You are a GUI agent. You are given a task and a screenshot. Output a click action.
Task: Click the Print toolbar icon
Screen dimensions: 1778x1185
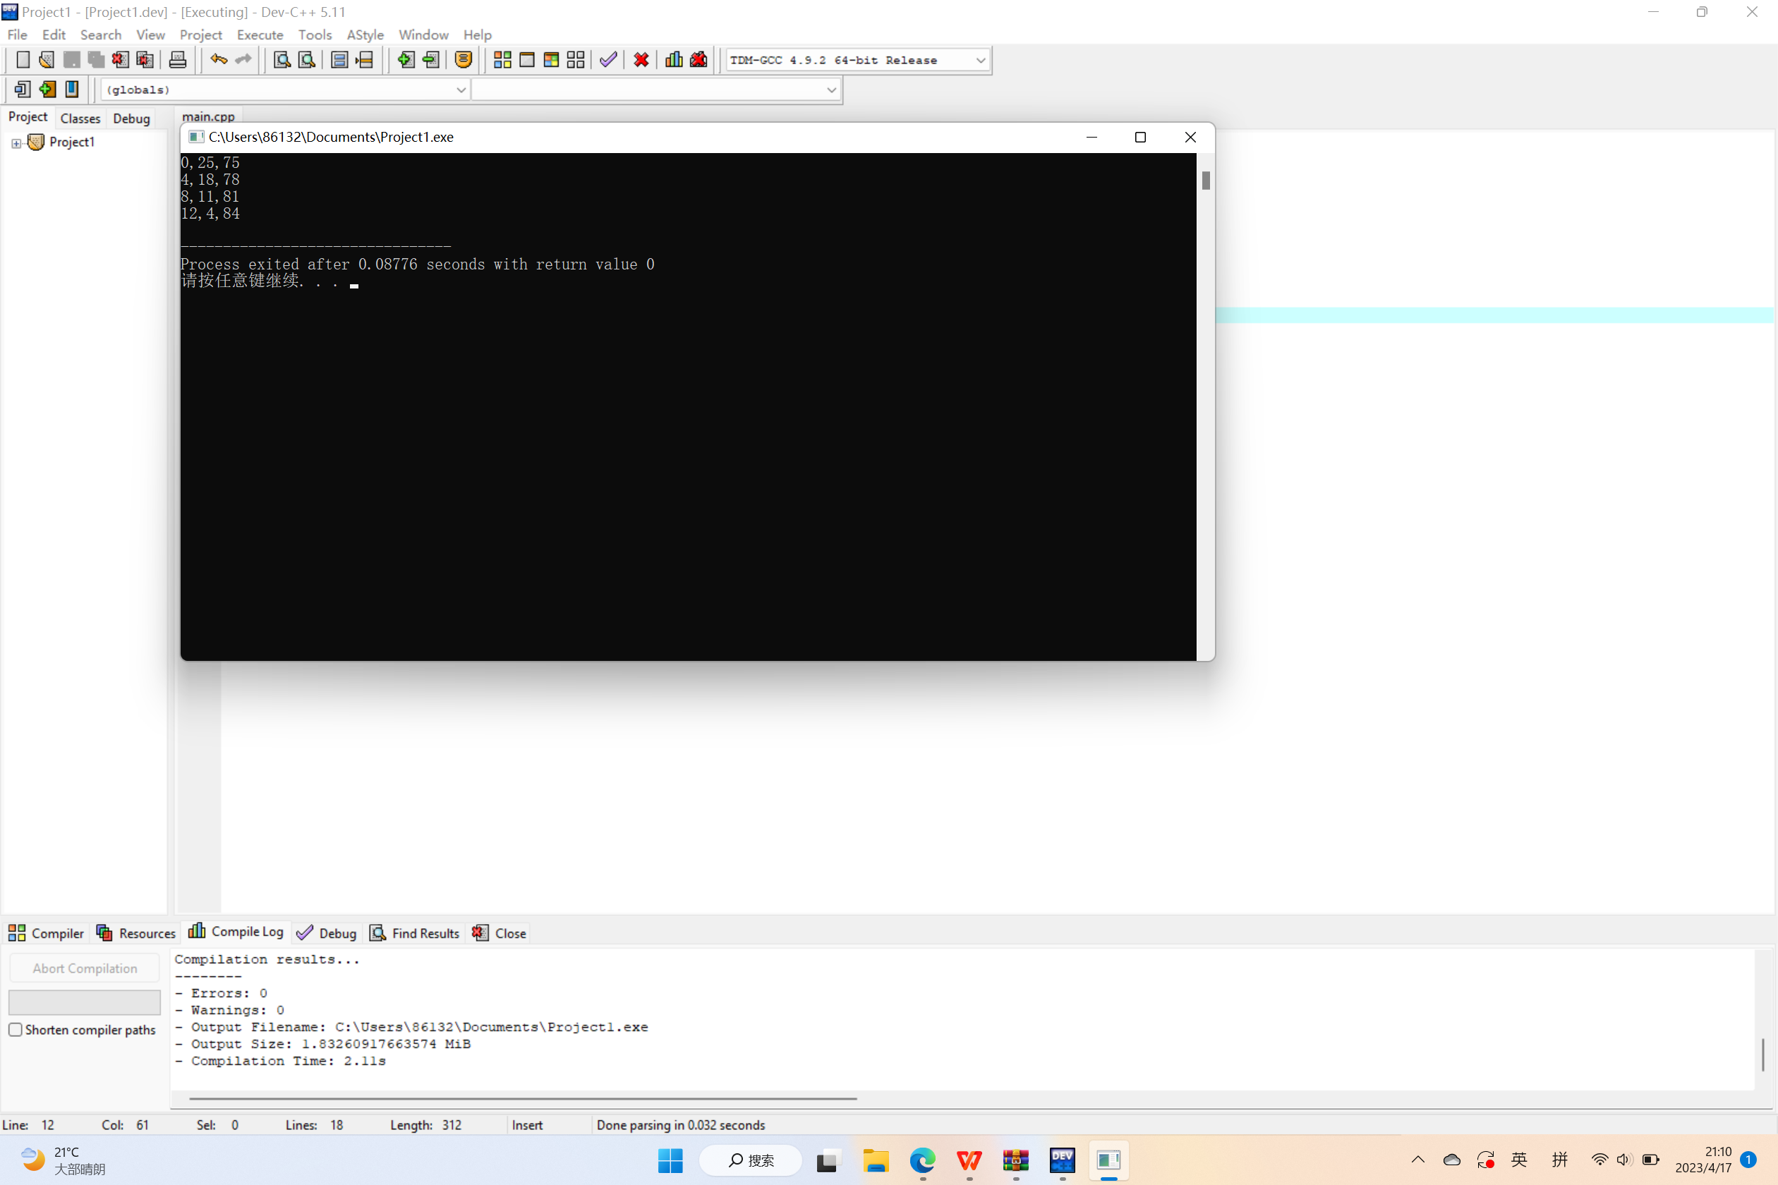[178, 60]
